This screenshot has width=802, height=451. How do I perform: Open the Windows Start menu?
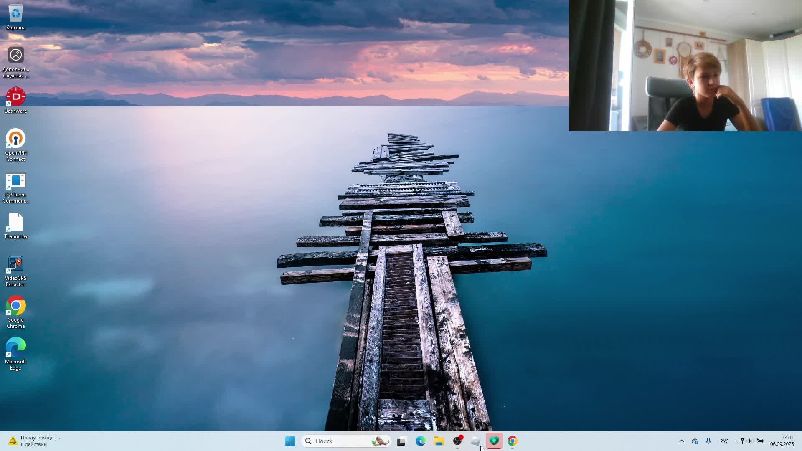click(x=290, y=441)
